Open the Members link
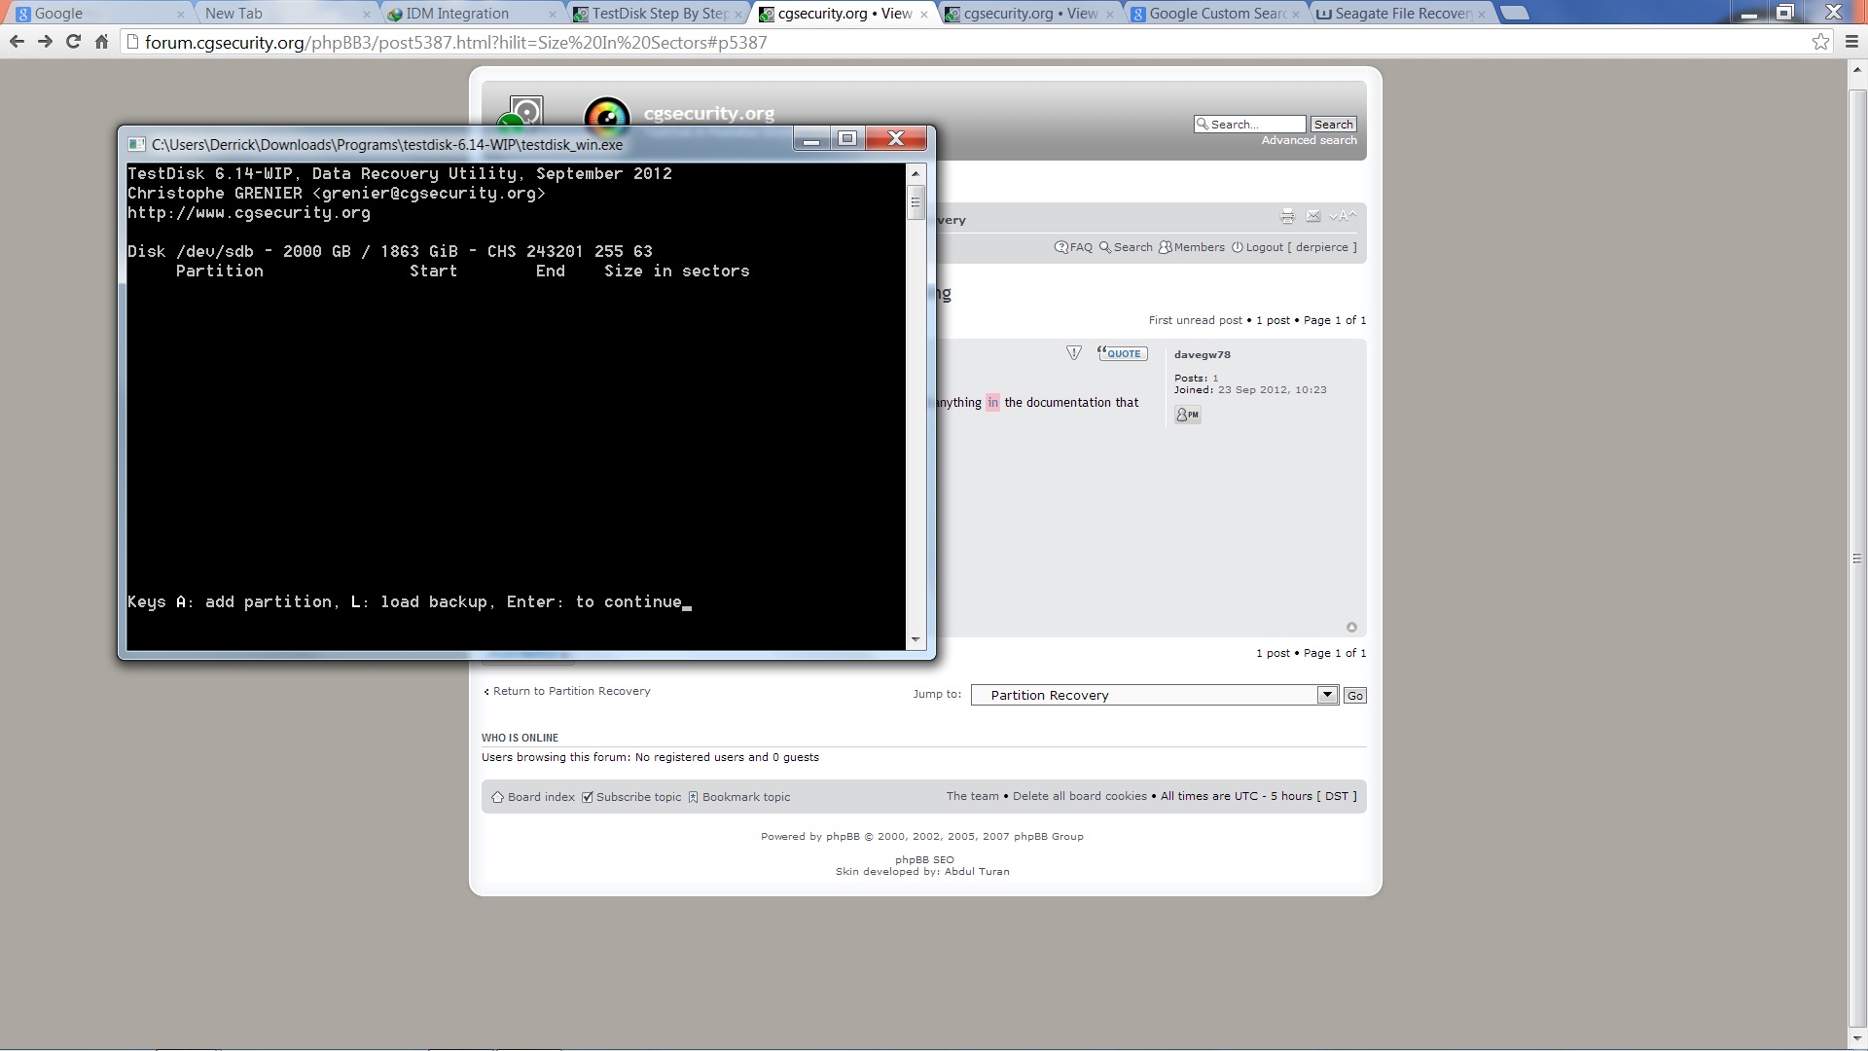1868x1051 pixels. 1192,247
